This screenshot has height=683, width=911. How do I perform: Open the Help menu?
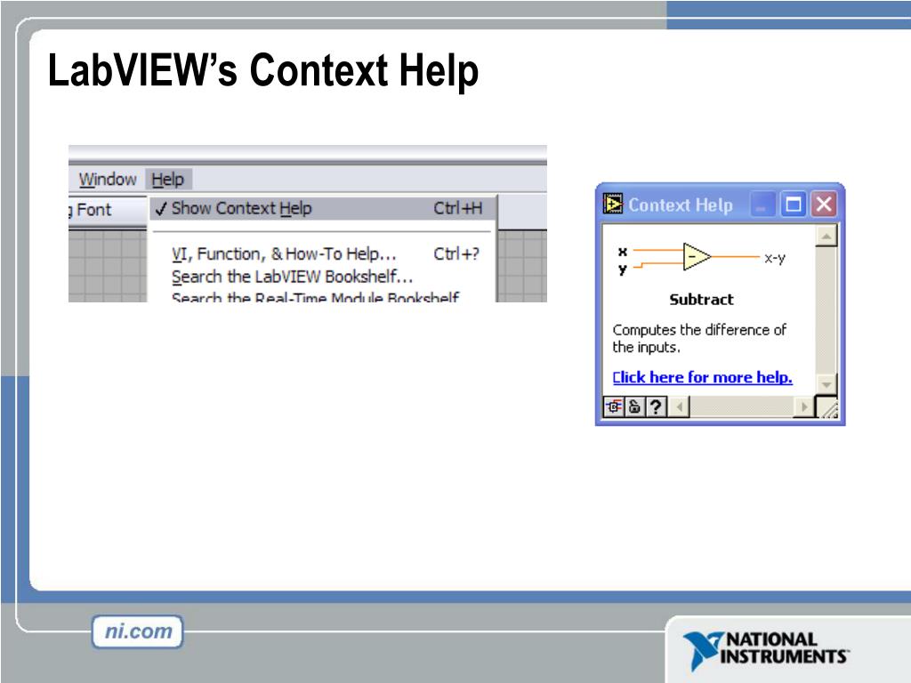tap(168, 180)
